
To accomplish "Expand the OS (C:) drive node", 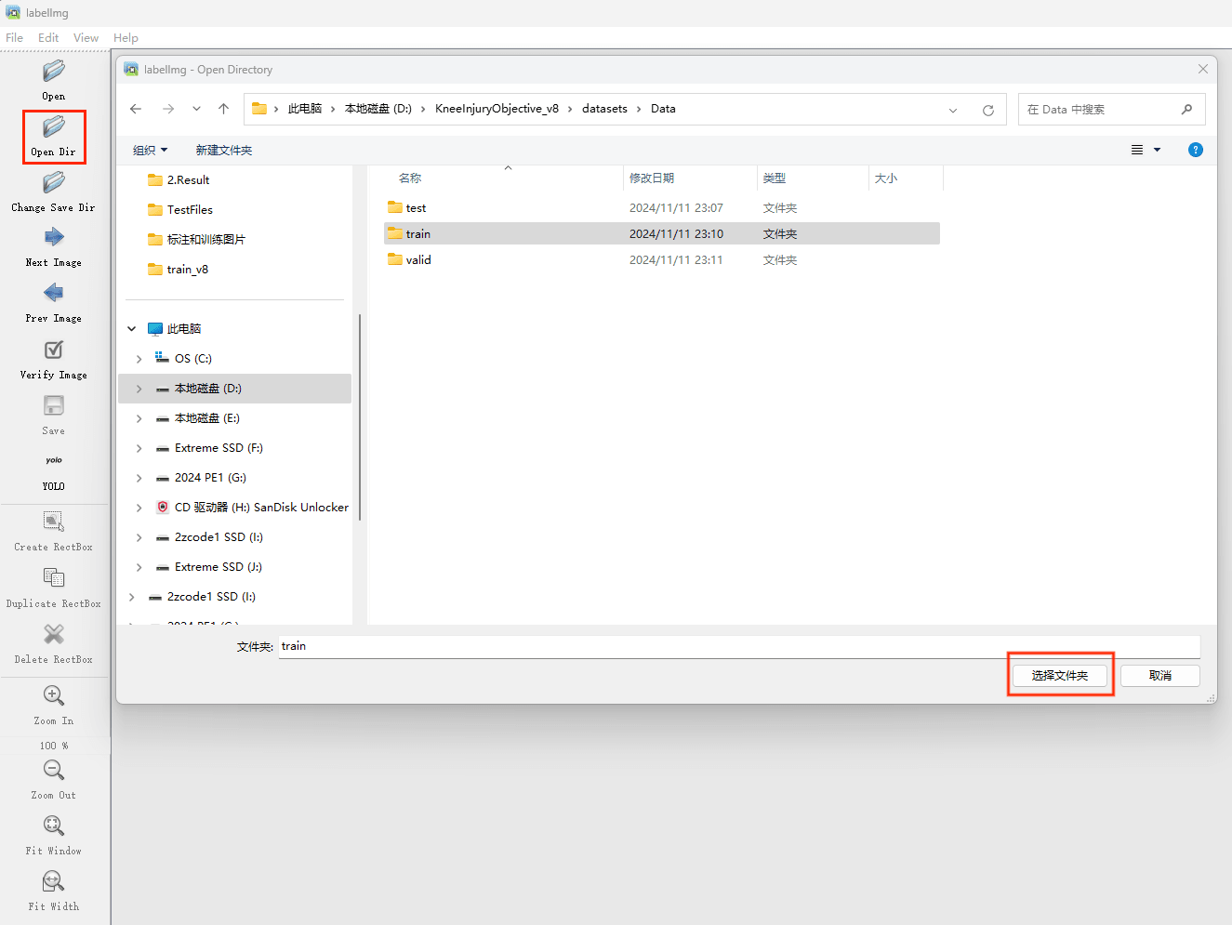I will pyautogui.click(x=139, y=359).
